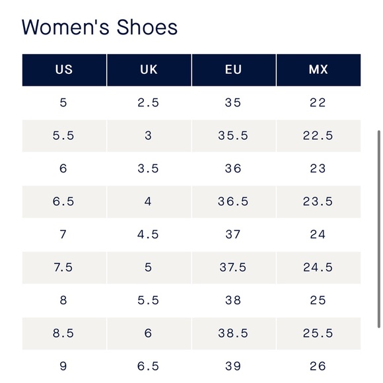Click the Women's Shoes heading
Screen dimensions: 383x383
pos(100,27)
